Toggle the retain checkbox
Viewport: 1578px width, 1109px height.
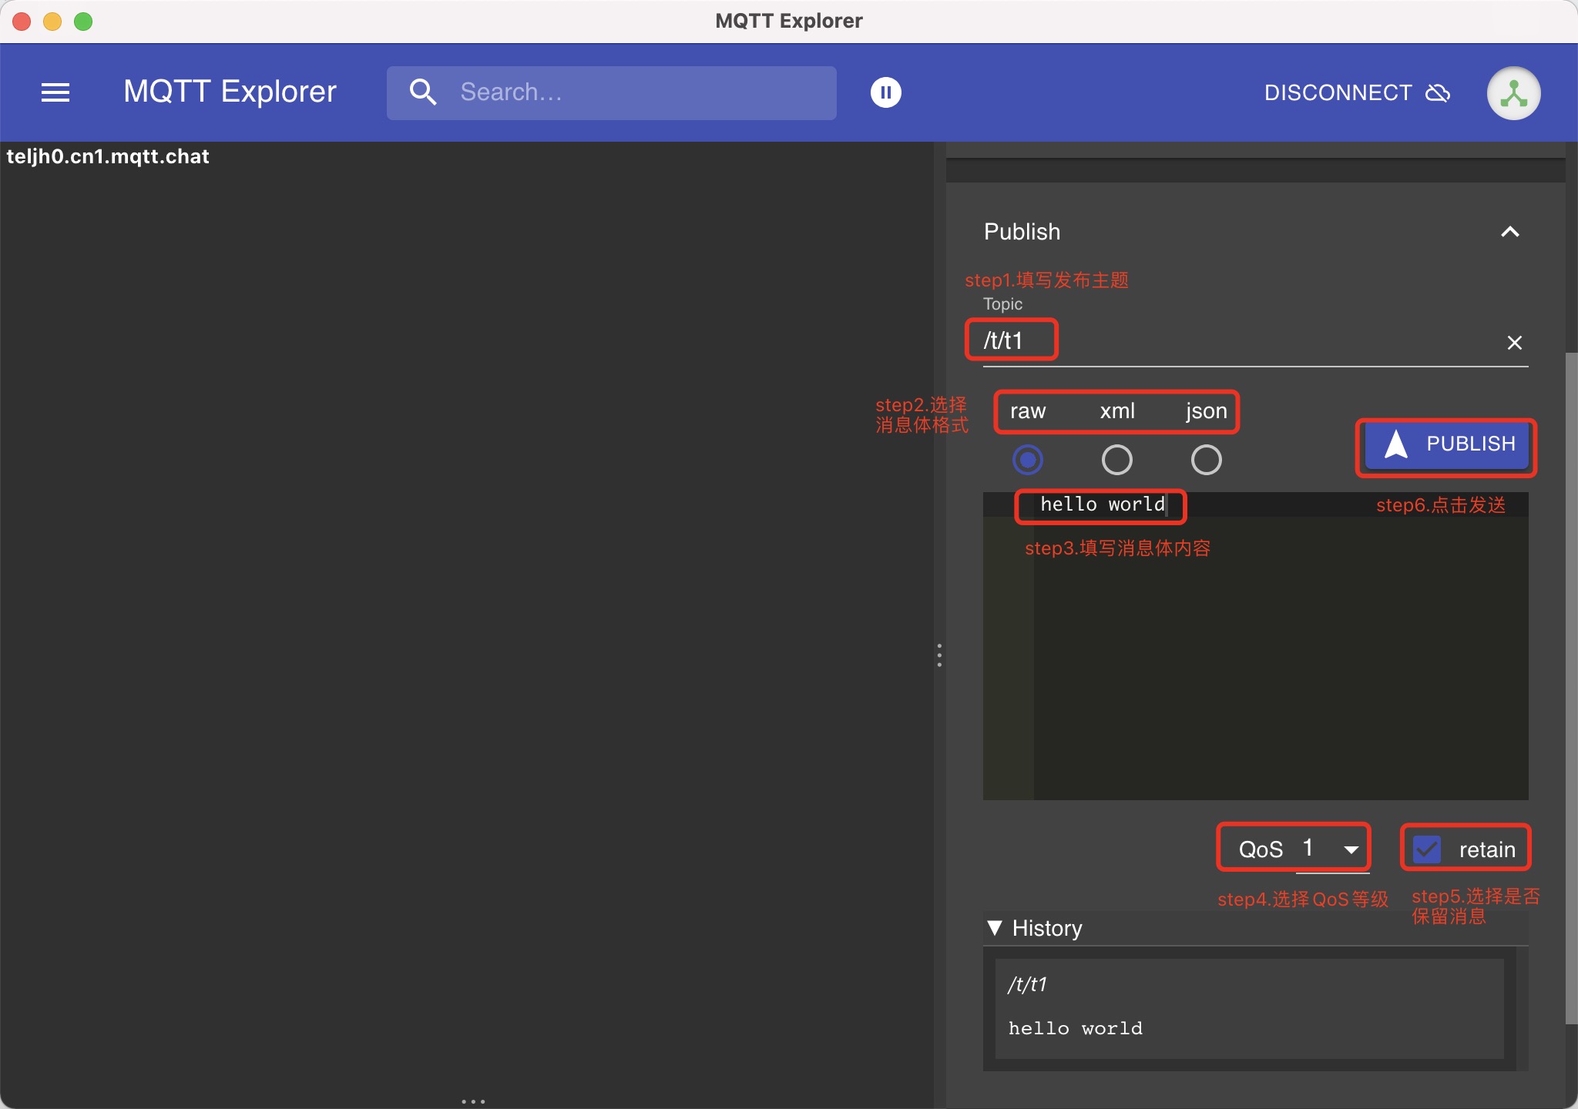pos(1427,849)
